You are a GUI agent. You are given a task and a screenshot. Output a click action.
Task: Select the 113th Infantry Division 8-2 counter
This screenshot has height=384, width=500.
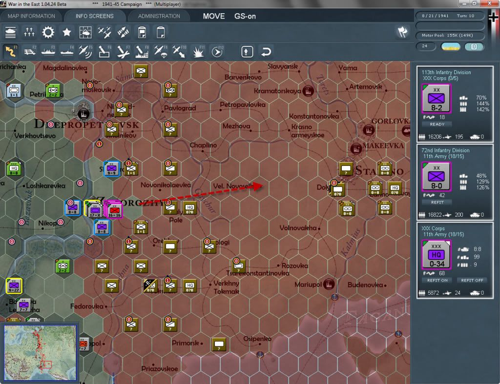436,99
